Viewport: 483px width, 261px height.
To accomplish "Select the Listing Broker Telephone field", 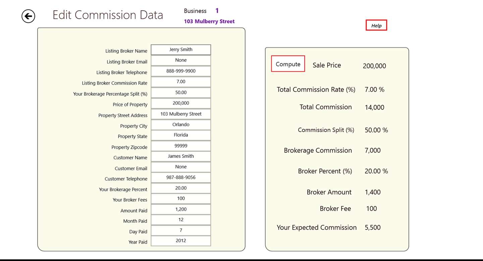I will 181,71.
